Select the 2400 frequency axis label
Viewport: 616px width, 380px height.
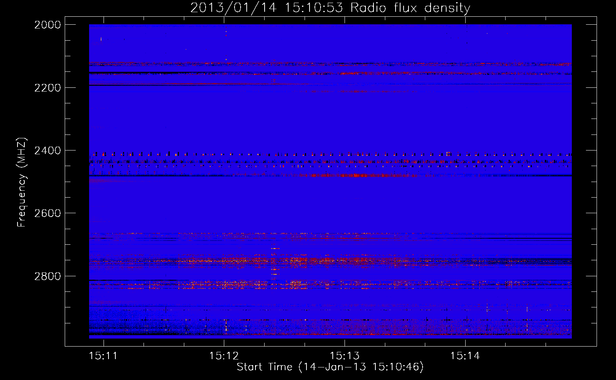point(48,150)
